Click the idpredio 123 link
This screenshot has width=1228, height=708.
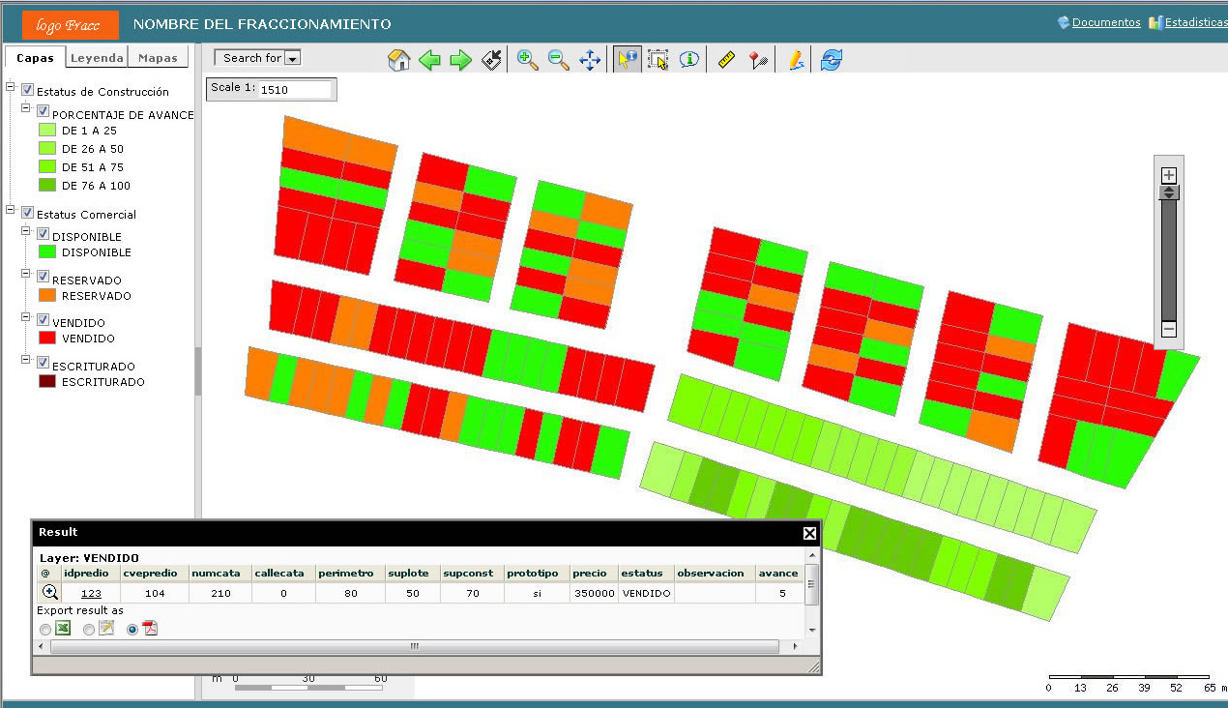[x=91, y=594]
